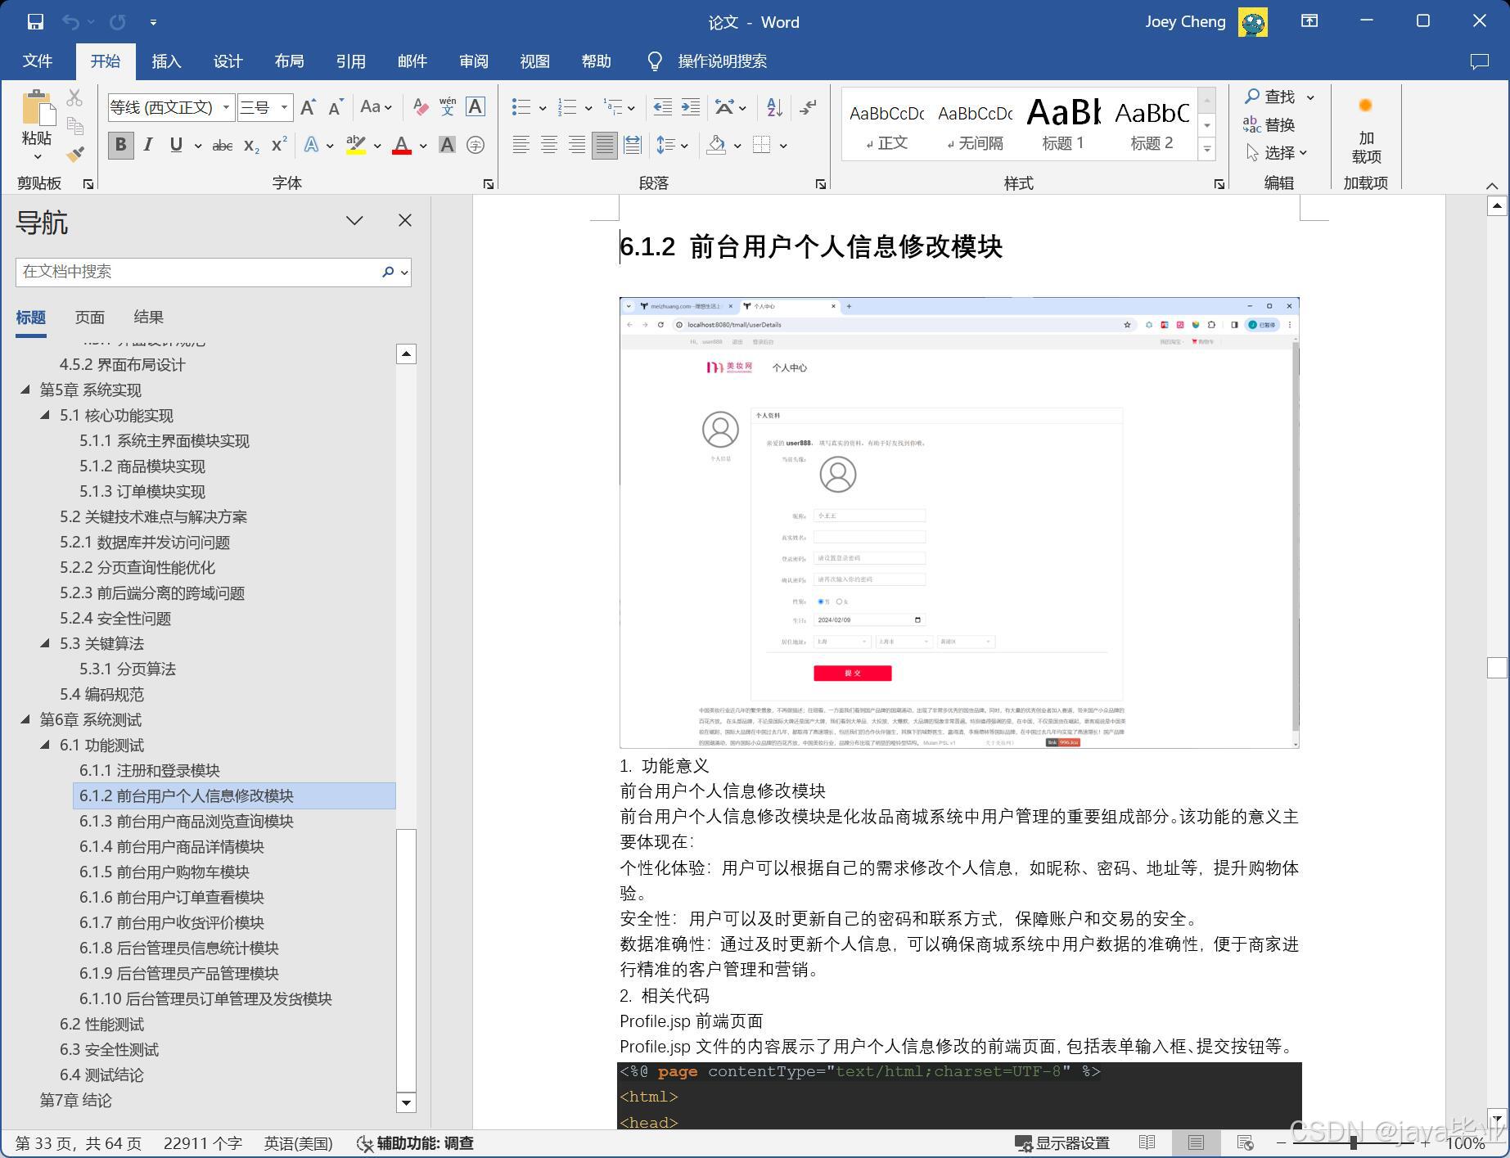1510x1158 pixels.
Task: Sort paragraphs A to Z icon
Action: coord(774,107)
